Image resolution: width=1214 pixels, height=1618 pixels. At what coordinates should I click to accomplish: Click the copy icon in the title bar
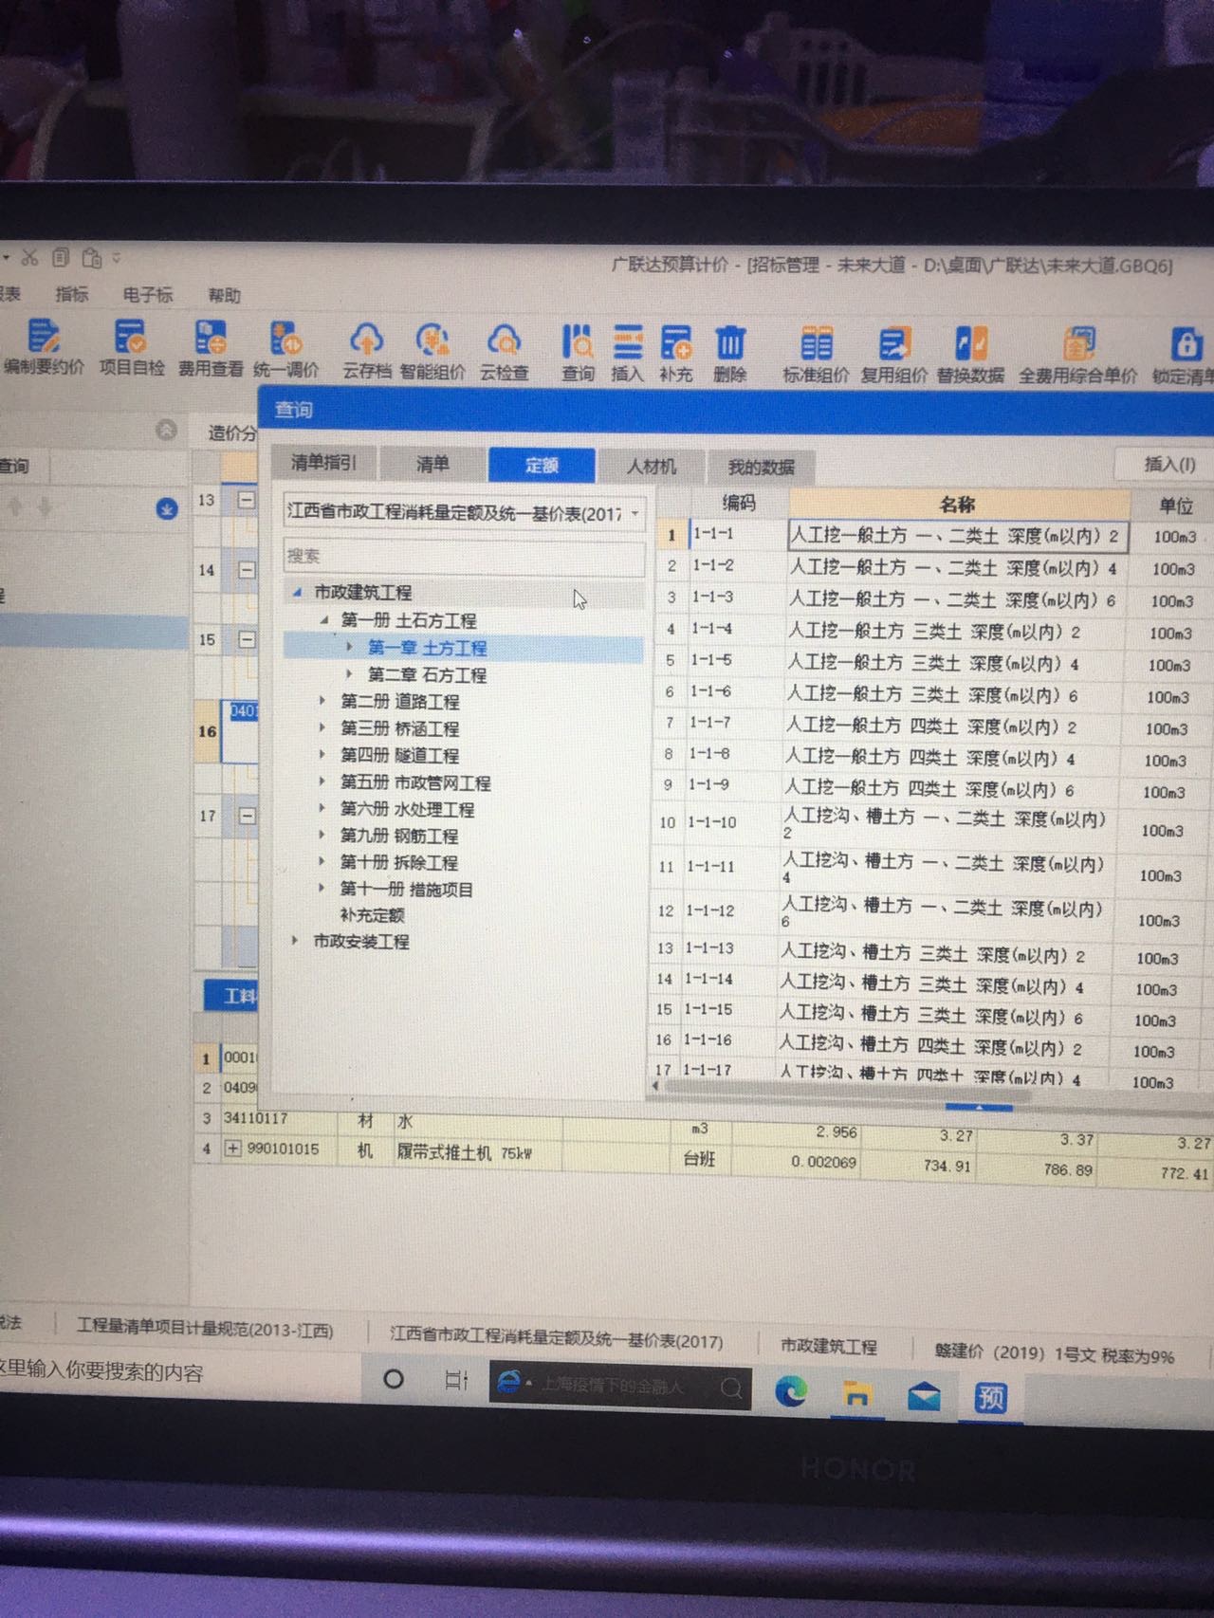[x=60, y=257]
